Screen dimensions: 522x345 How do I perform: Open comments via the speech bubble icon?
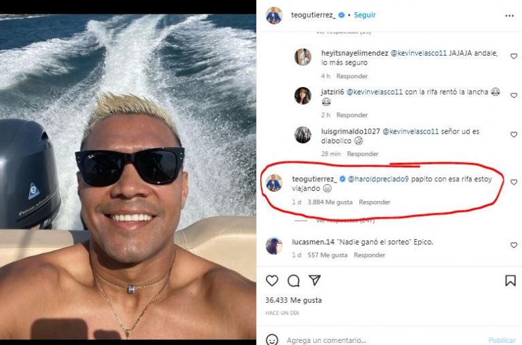pos(294,280)
